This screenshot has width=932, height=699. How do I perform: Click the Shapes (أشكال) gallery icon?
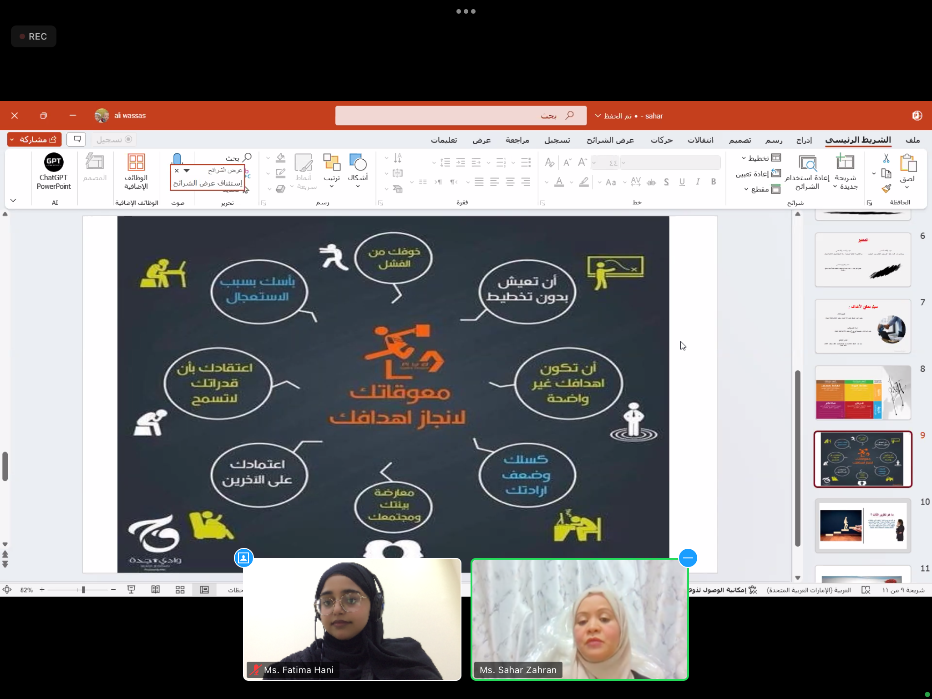[x=358, y=162]
